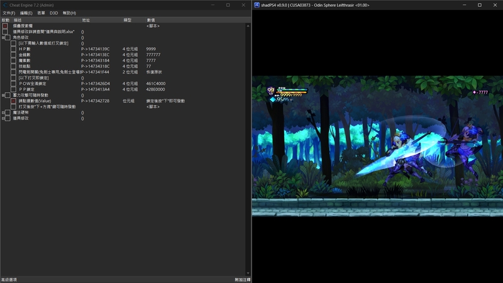
Task: Minimize the shadPS4 window
Action: [464, 5]
